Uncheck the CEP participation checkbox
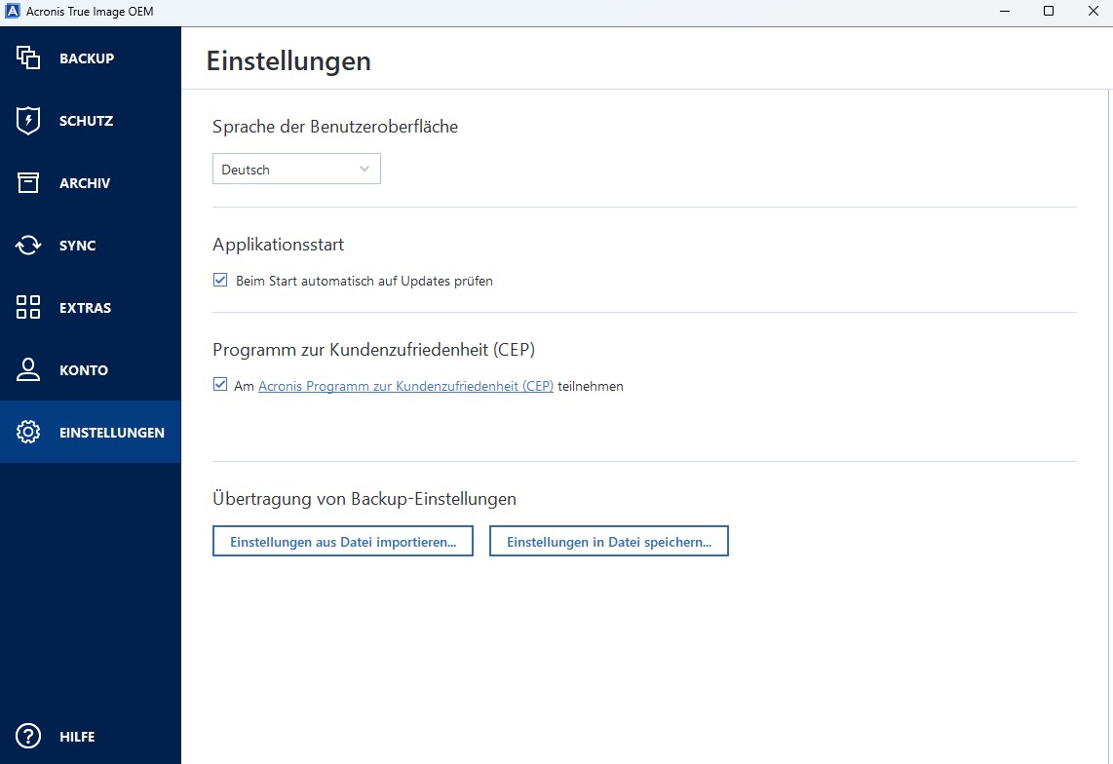Screen dimensions: 1113x764 pos(220,386)
